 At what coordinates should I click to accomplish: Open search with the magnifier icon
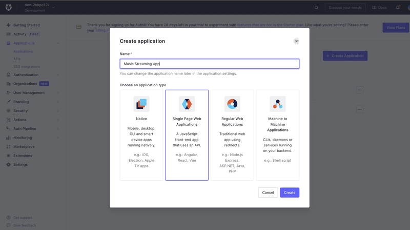point(316,8)
